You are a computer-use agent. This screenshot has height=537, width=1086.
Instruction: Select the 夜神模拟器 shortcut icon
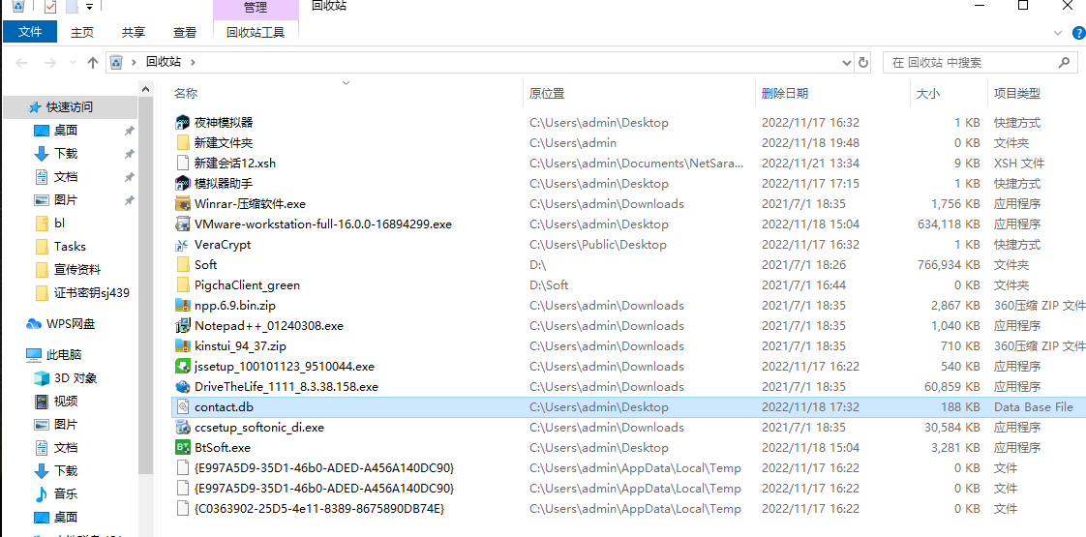click(x=183, y=123)
